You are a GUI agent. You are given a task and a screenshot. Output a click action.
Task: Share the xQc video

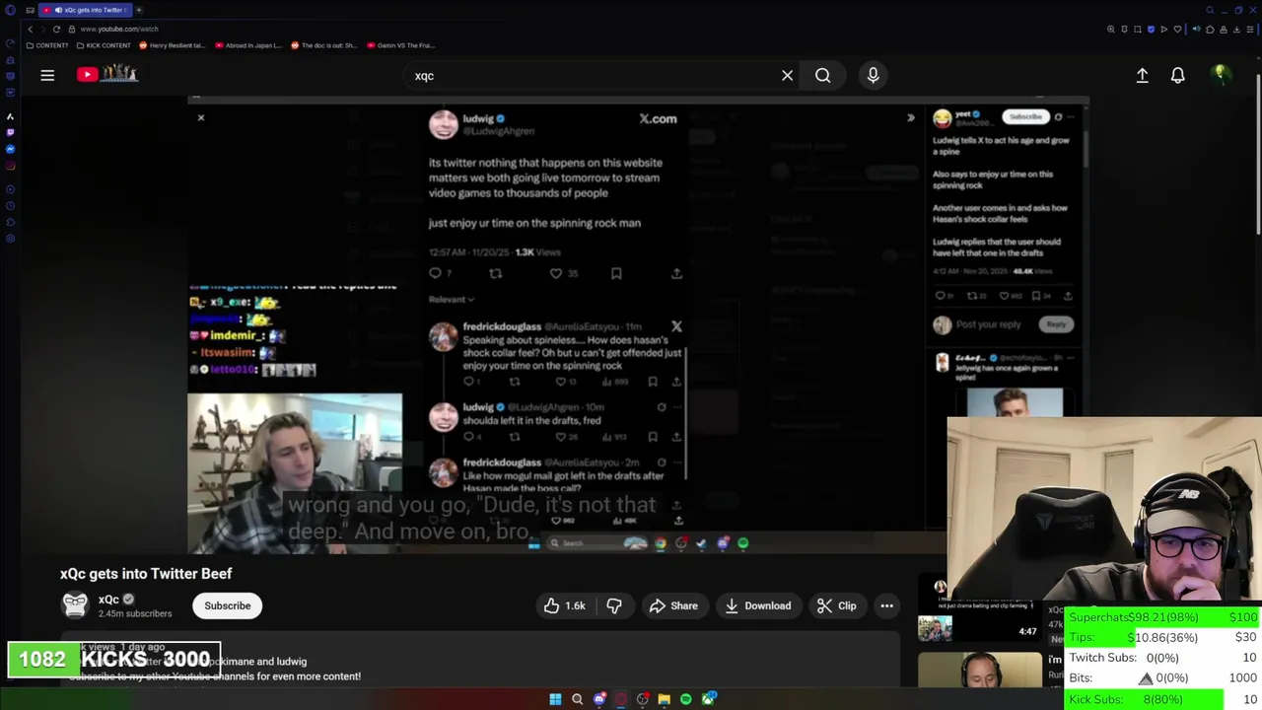click(x=673, y=605)
